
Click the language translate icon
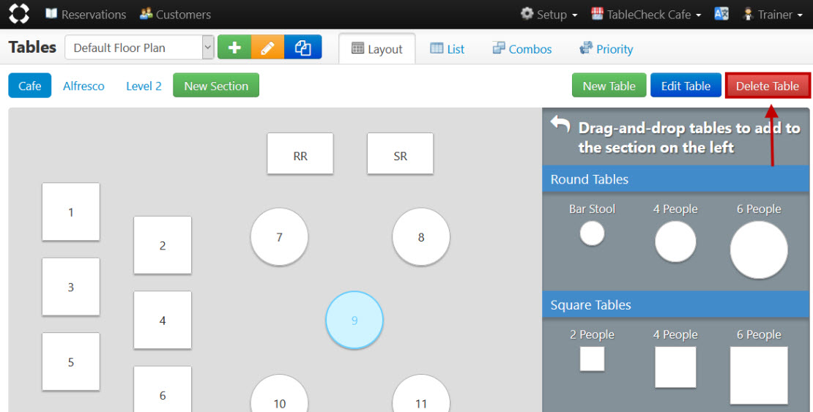721,14
